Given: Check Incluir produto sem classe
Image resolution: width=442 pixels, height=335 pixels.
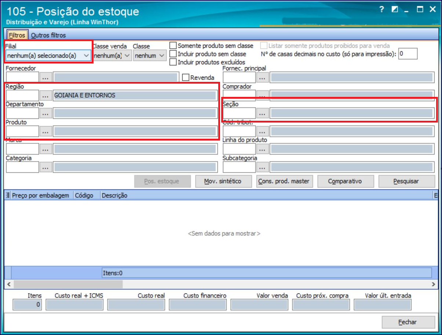Looking at the screenshot, I should pos(173,54).
